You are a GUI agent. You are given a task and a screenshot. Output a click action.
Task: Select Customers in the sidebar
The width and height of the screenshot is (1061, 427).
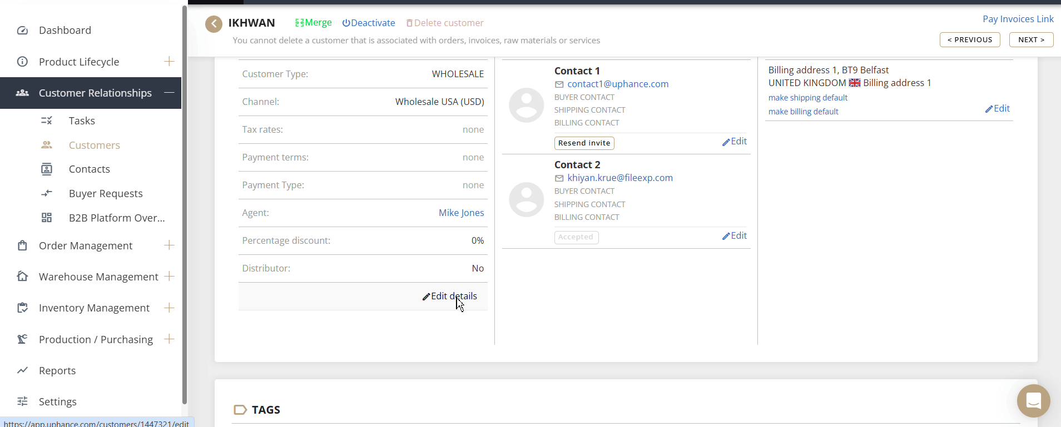point(94,145)
